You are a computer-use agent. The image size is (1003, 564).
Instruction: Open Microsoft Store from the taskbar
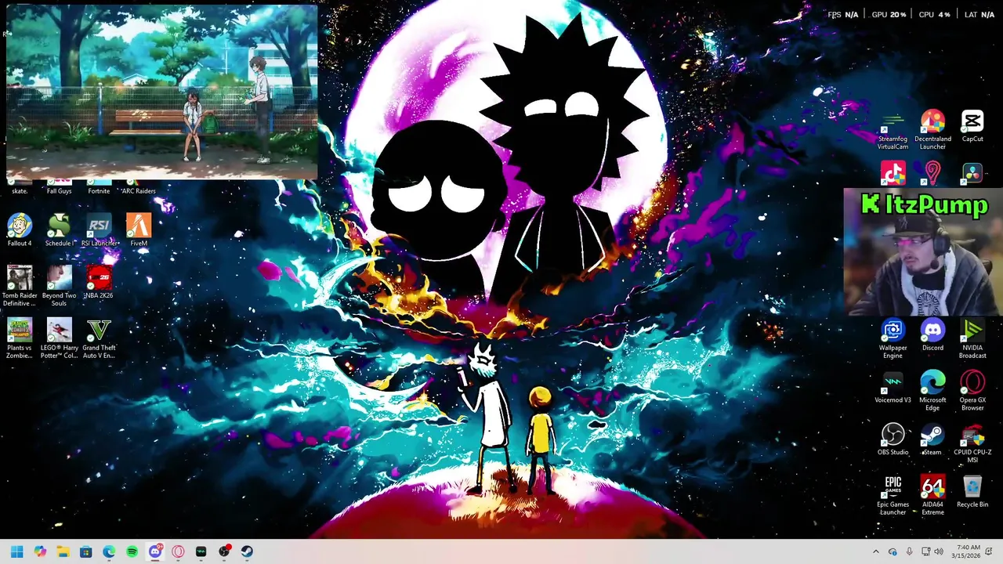(86, 551)
